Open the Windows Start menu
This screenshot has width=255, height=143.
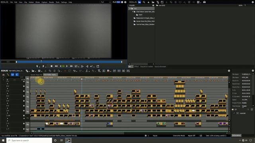(x=3, y=140)
